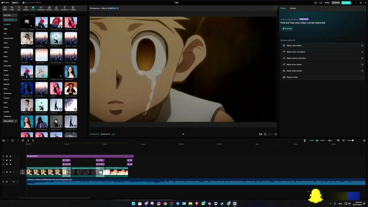Click the undo arrow in timeline toolbar
This screenshot has height=207, width=368.
coord(12,141)
